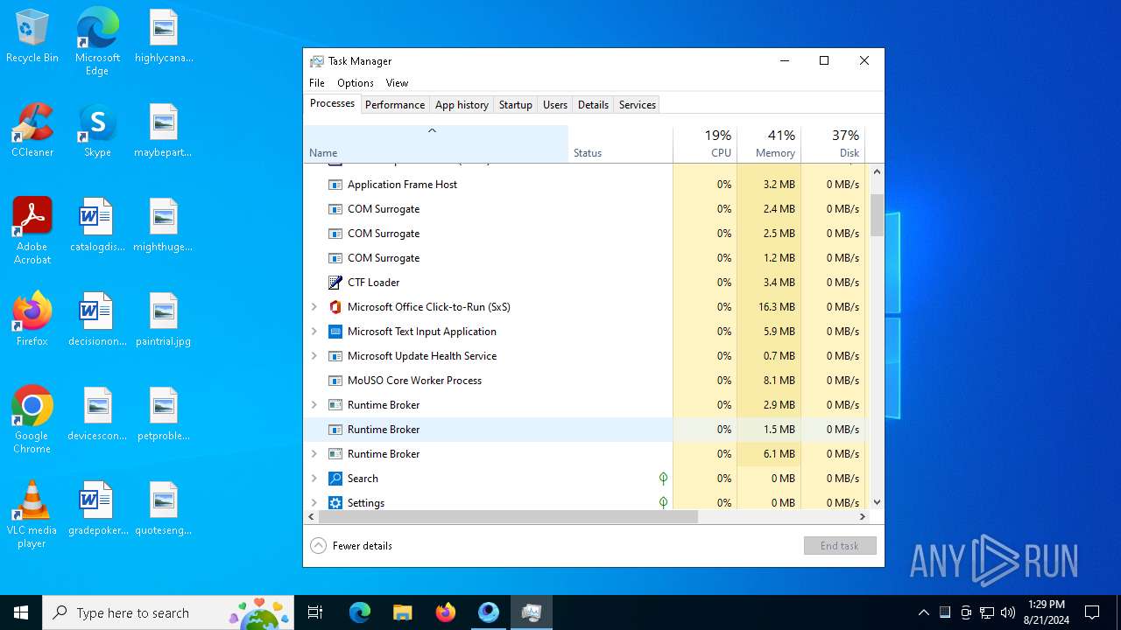Click the horizontal scrollbar thumb in Task Manager
The image size is (1121, 630).
pos(507,517)
